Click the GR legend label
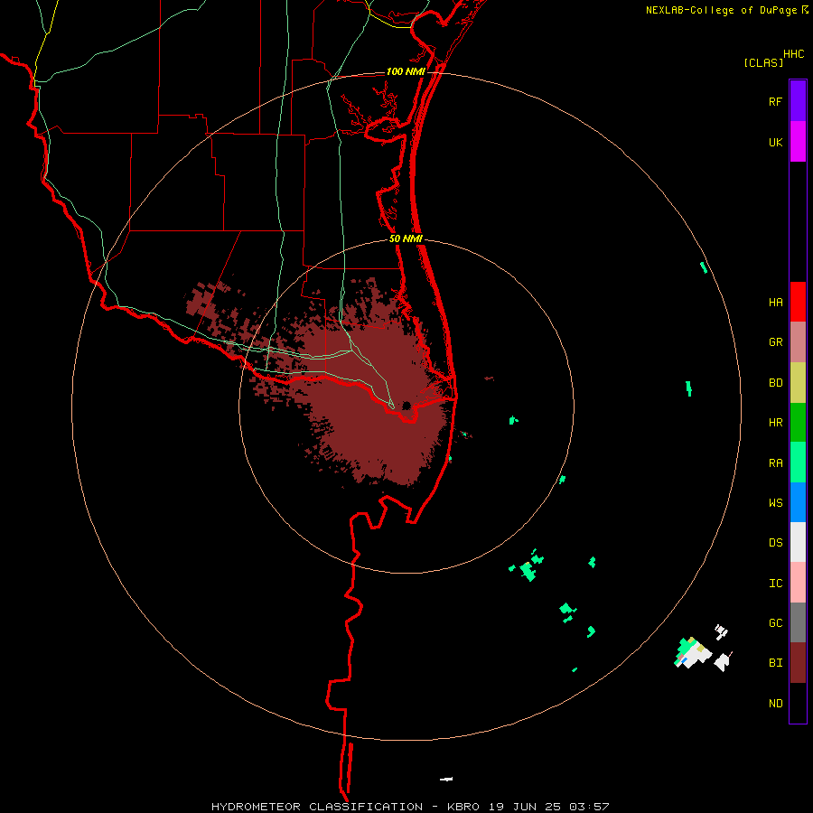The width and height of the screenshot is (813, 813). (775, 342)
